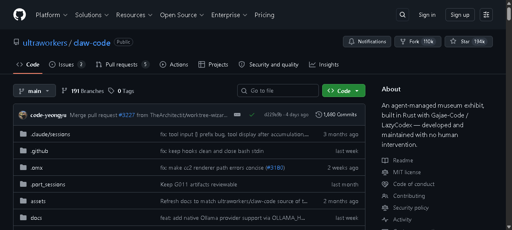Screen dimensions: 512x230
Task: Click folder icon next to assets
Action: pyautogui.click(x=23, y=201)
